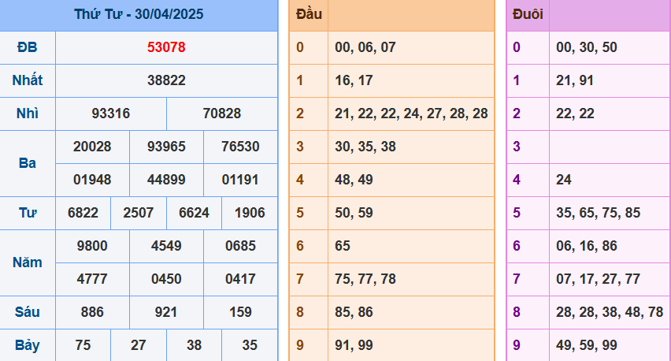Select Đầu row values 85, 86
Viewport: 671px width, 361px height.
[354, 312]
